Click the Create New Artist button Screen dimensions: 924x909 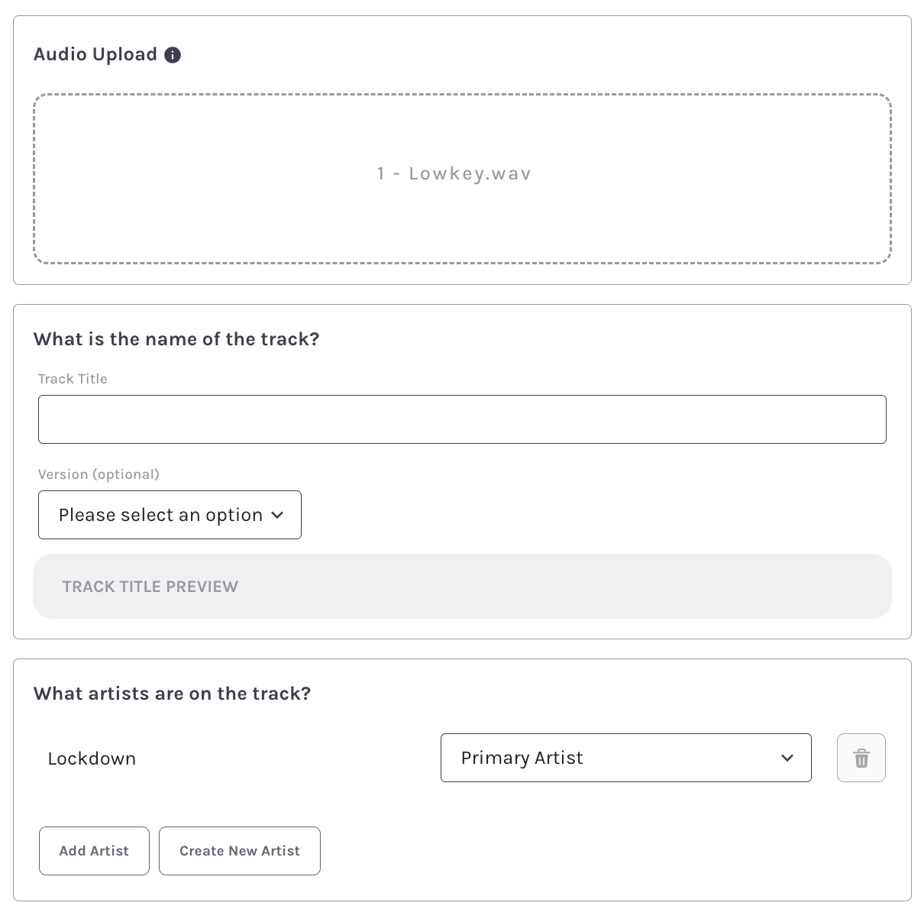pos(239,850)
